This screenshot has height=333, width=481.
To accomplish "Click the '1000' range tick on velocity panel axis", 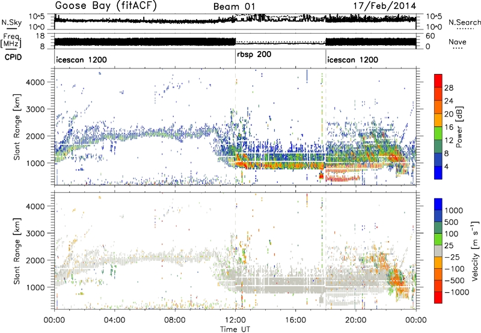I will (35, 287).
